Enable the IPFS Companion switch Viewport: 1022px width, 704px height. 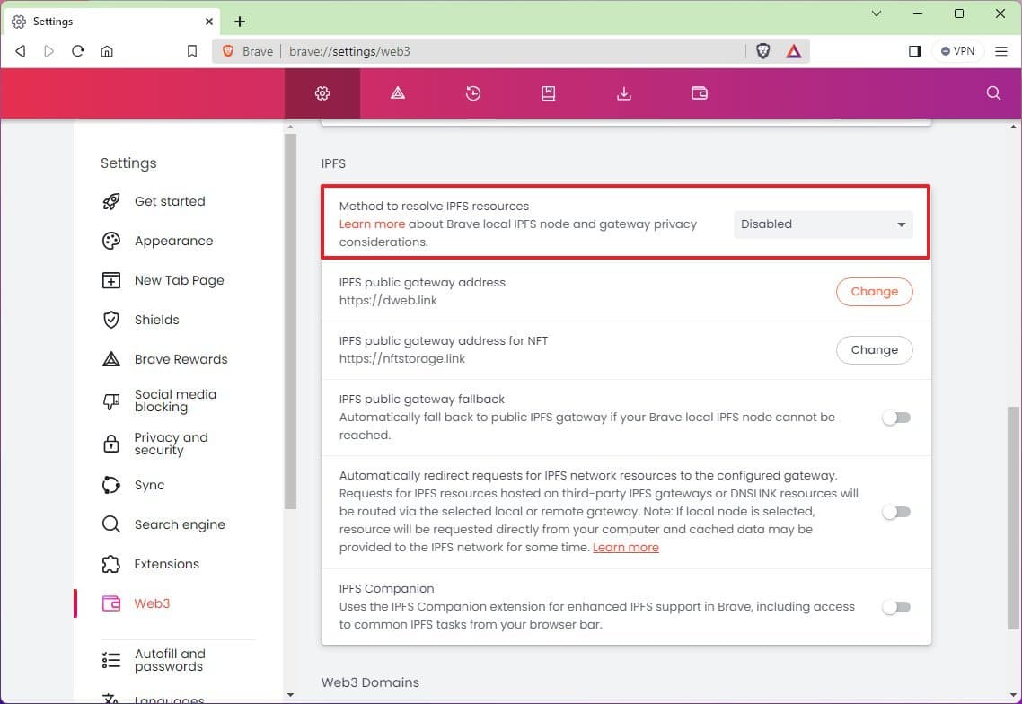coord(895,607)
